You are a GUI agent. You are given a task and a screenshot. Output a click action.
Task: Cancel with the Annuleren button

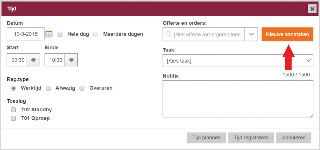point(294,138)
